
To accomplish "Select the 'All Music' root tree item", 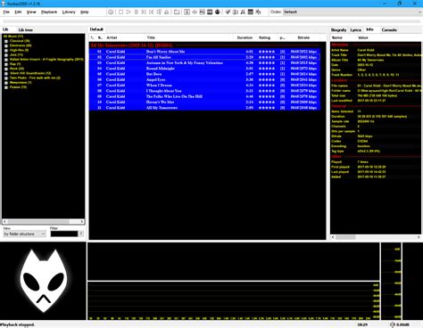I will [13, 37].
